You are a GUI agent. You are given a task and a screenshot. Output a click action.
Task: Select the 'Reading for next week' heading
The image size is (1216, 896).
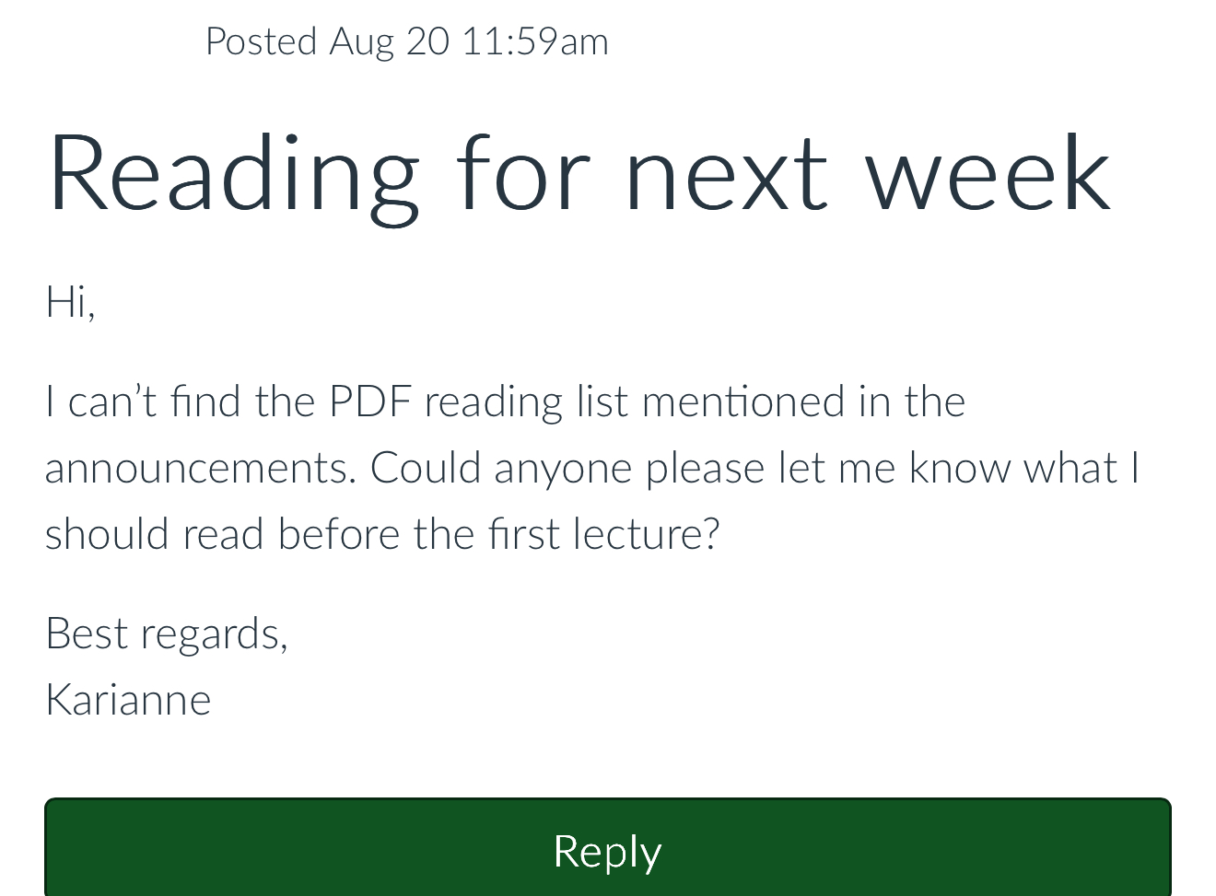579,173
